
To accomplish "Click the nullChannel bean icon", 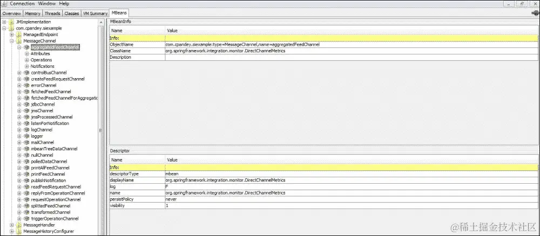I will (26, 155).
